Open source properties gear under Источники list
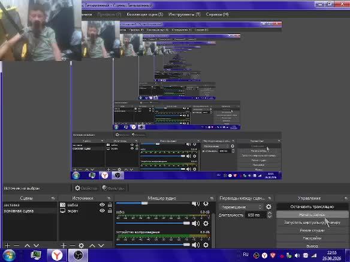Viewport: 350px width, 262px height. [x=82, y=245]
